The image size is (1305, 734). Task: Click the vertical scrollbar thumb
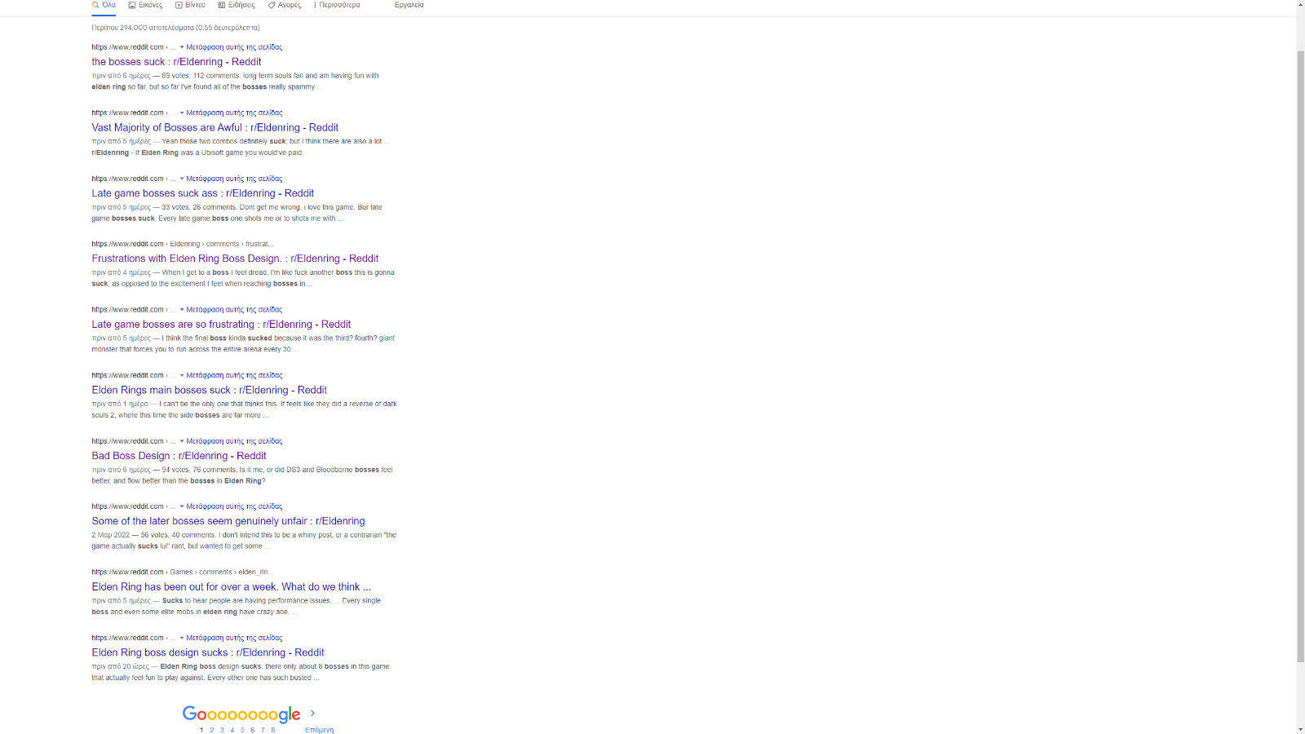coord(1300,356)
